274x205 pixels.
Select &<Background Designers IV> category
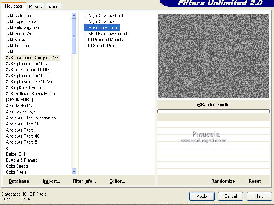[x=32, y=58]
